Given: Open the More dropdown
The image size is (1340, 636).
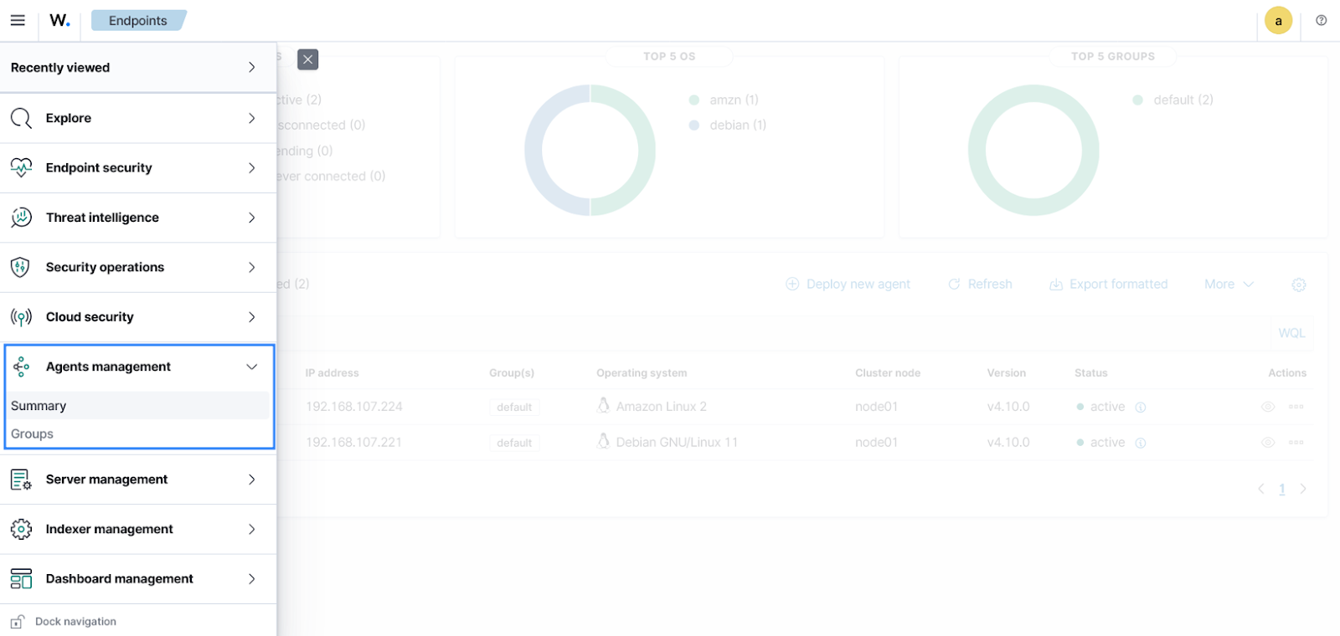Looking at the screenshot, I should click(1229, 285).
